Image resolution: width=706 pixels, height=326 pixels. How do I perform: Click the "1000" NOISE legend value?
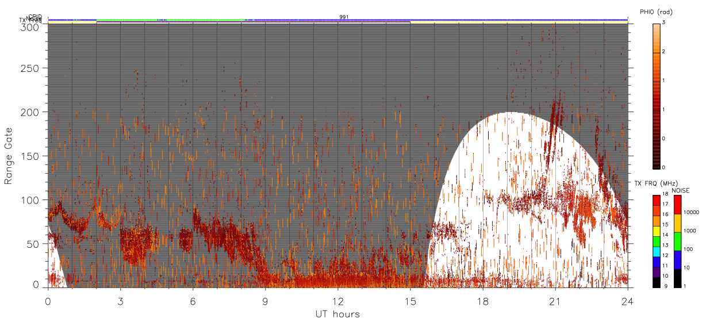point(690,231)
